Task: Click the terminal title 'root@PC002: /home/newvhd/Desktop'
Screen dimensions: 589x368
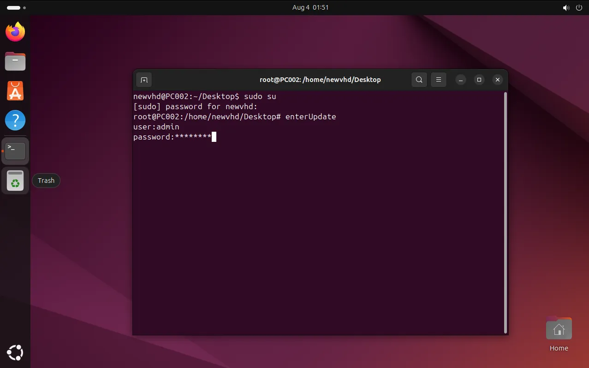Action: (320, 80)
